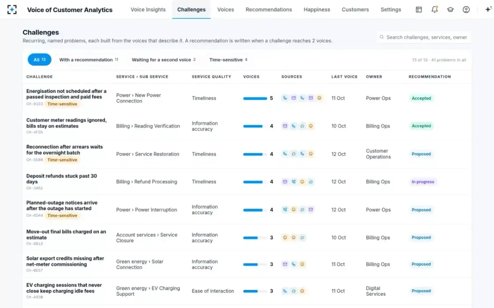Select the Challenges tab

tap(191, 9)
